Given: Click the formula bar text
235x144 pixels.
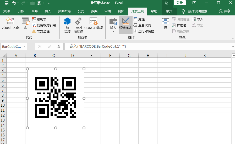Looking at the screenshot, I should click(97, 47).
